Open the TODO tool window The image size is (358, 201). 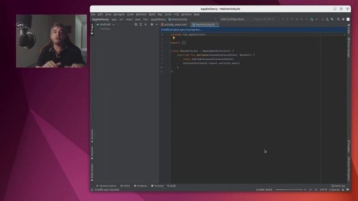[125, 186]
